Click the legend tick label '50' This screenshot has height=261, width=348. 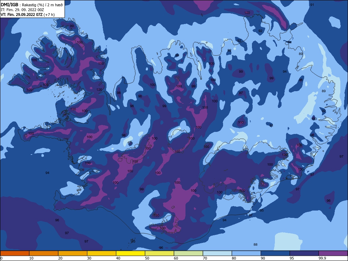click(147, 258)
